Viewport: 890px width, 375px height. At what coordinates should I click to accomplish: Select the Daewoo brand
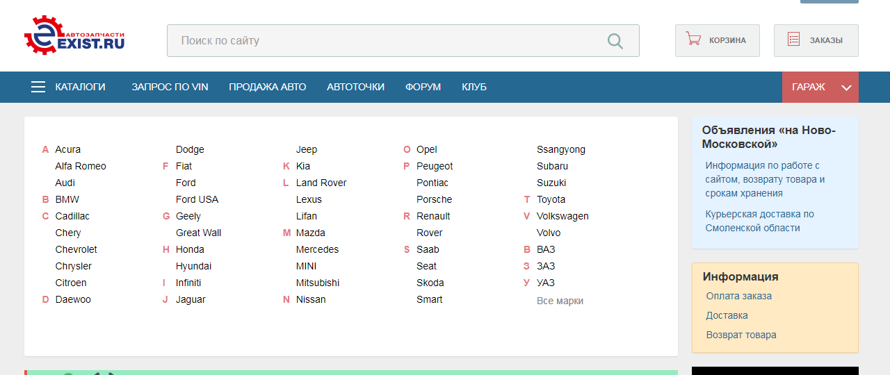(x=73, y=299)
